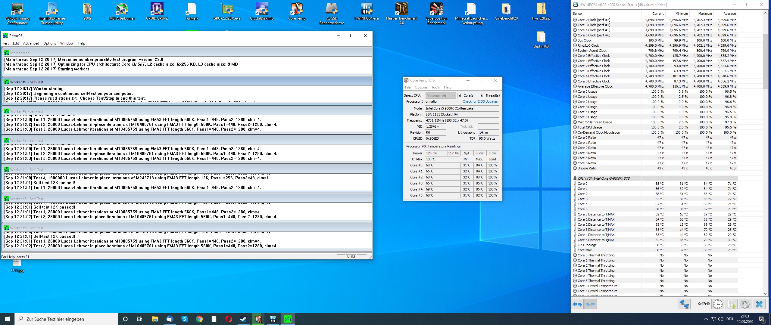Select the 1111.jpg desktop file

(17, 266)
